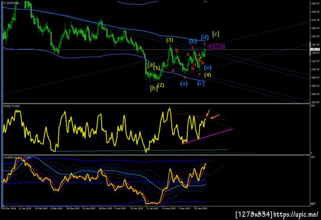Image resolution: width=321 pixels, height=220 pixels.
Task: Select the blue (c) wave label
Action: pyautogui.click(x=201, y=83)
